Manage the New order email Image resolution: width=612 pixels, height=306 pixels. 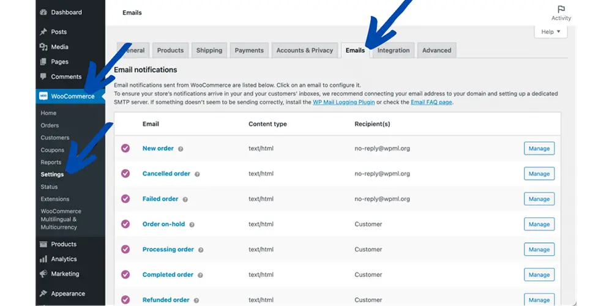tap(539, 148)
